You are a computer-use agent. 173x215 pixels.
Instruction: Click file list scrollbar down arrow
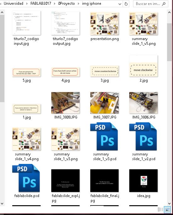pos(169,203)
